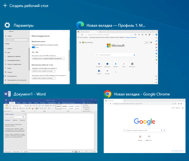Click the Bing icon in the Edge page search box
189x161 pixels.
click(134, 55)
